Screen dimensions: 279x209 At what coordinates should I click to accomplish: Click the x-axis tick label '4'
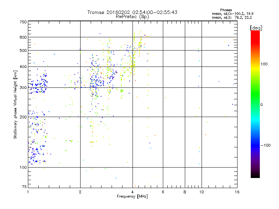pos(133,192)
